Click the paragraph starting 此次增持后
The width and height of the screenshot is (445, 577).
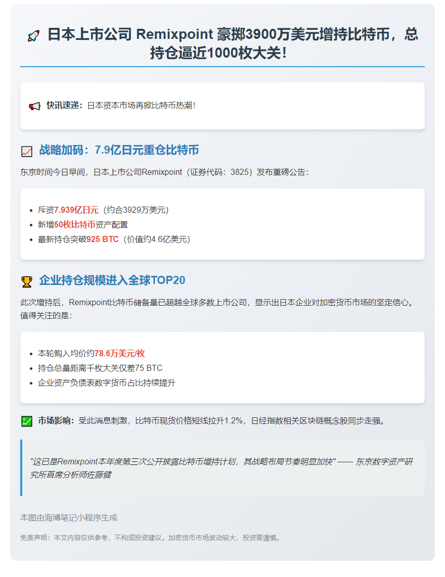[218, 309]
